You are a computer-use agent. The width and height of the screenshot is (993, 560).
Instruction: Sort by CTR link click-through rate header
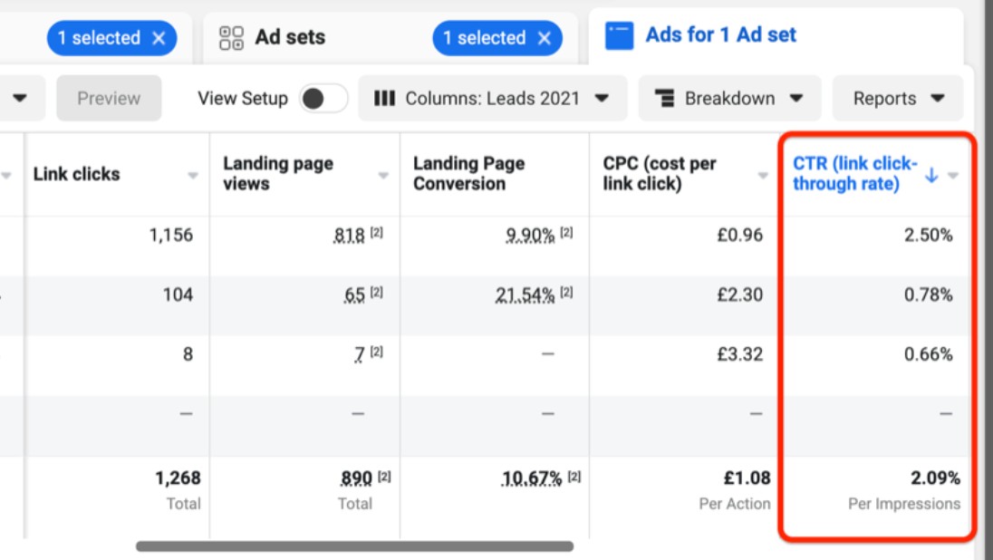tap(854, 174)
